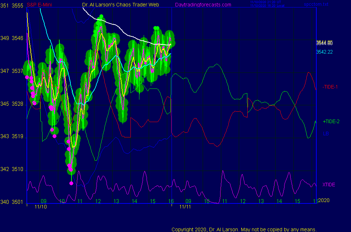Screen dimensions: 351x232
Task: Open the Daytradingforecasts.com label
Action: click(x=203, y=5)
